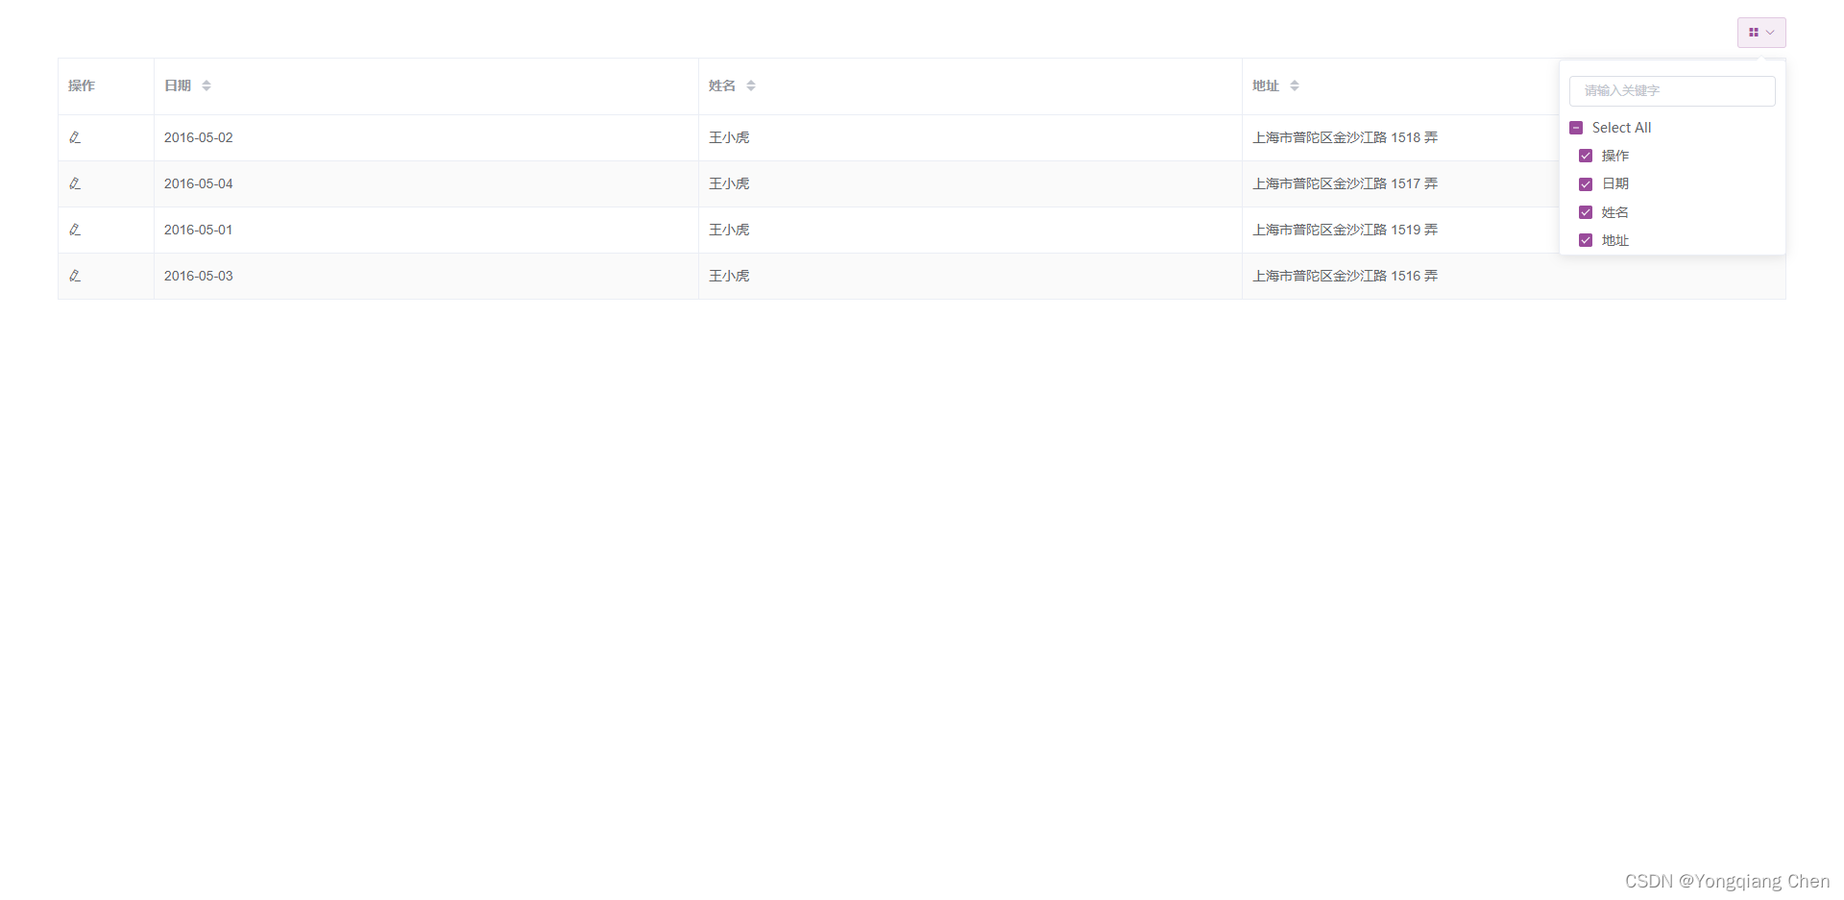Click the 日期 column header label
The width and height of the screenshot is (1844, 900).
pos(178,85)
